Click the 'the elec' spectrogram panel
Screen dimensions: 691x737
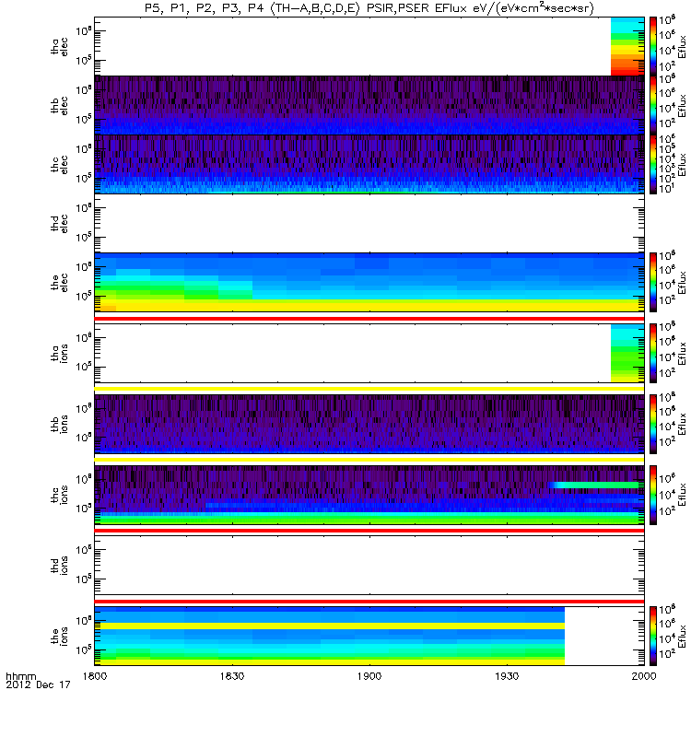(x=369, y=282)
